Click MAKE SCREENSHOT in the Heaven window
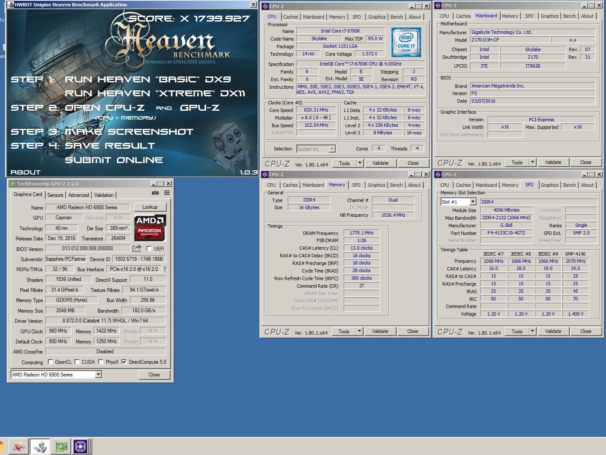This screenshot has height=455, width=606. (x=129, y=132)
